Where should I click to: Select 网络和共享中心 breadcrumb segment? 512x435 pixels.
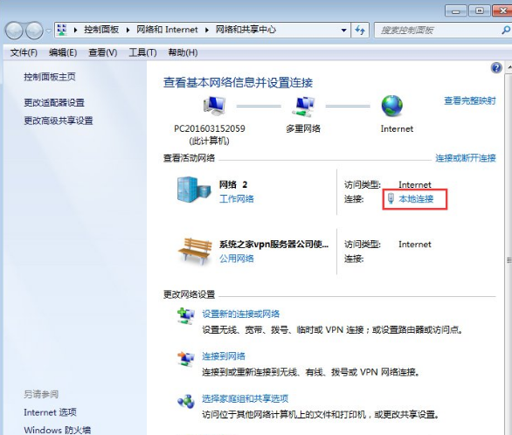(246, 30)
